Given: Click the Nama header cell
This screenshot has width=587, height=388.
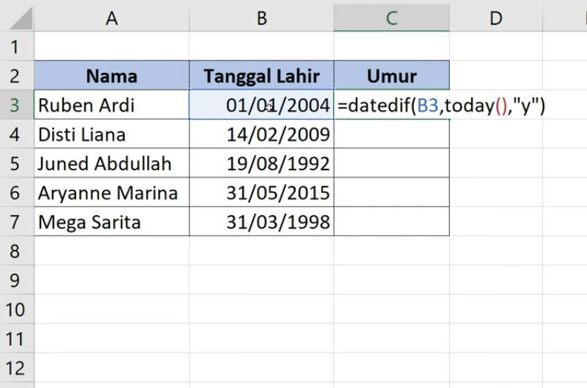Looking at the screenshot, I should tap(112, 76).
